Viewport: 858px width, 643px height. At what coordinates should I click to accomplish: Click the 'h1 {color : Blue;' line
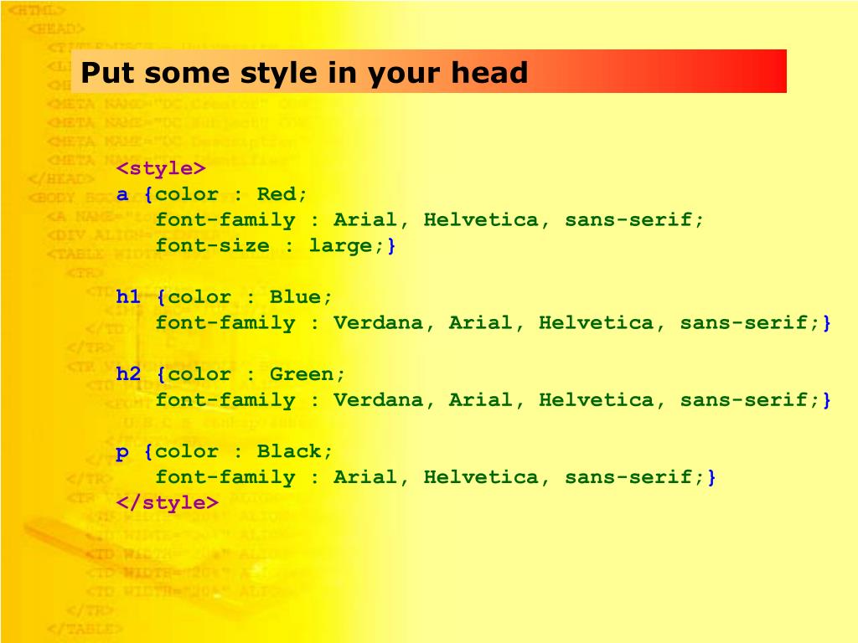(224, 297)
